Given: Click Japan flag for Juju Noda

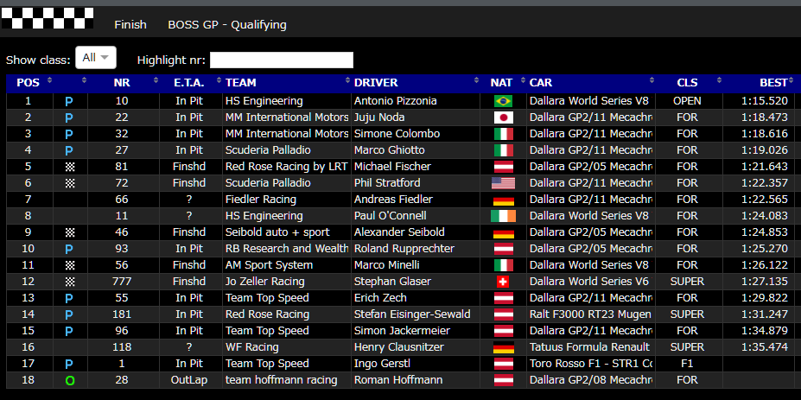Looking at the screenshot, I should [x=503, y=117].
